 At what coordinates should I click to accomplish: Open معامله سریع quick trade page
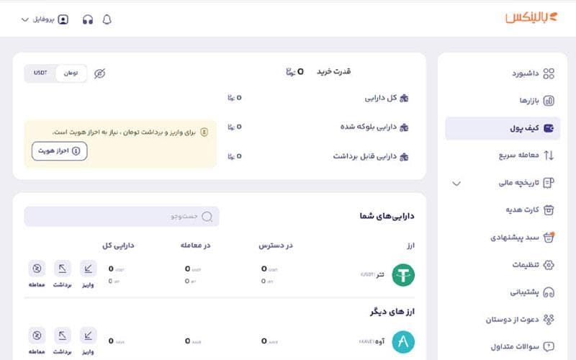pyautogui.click(x=513, y=155)
